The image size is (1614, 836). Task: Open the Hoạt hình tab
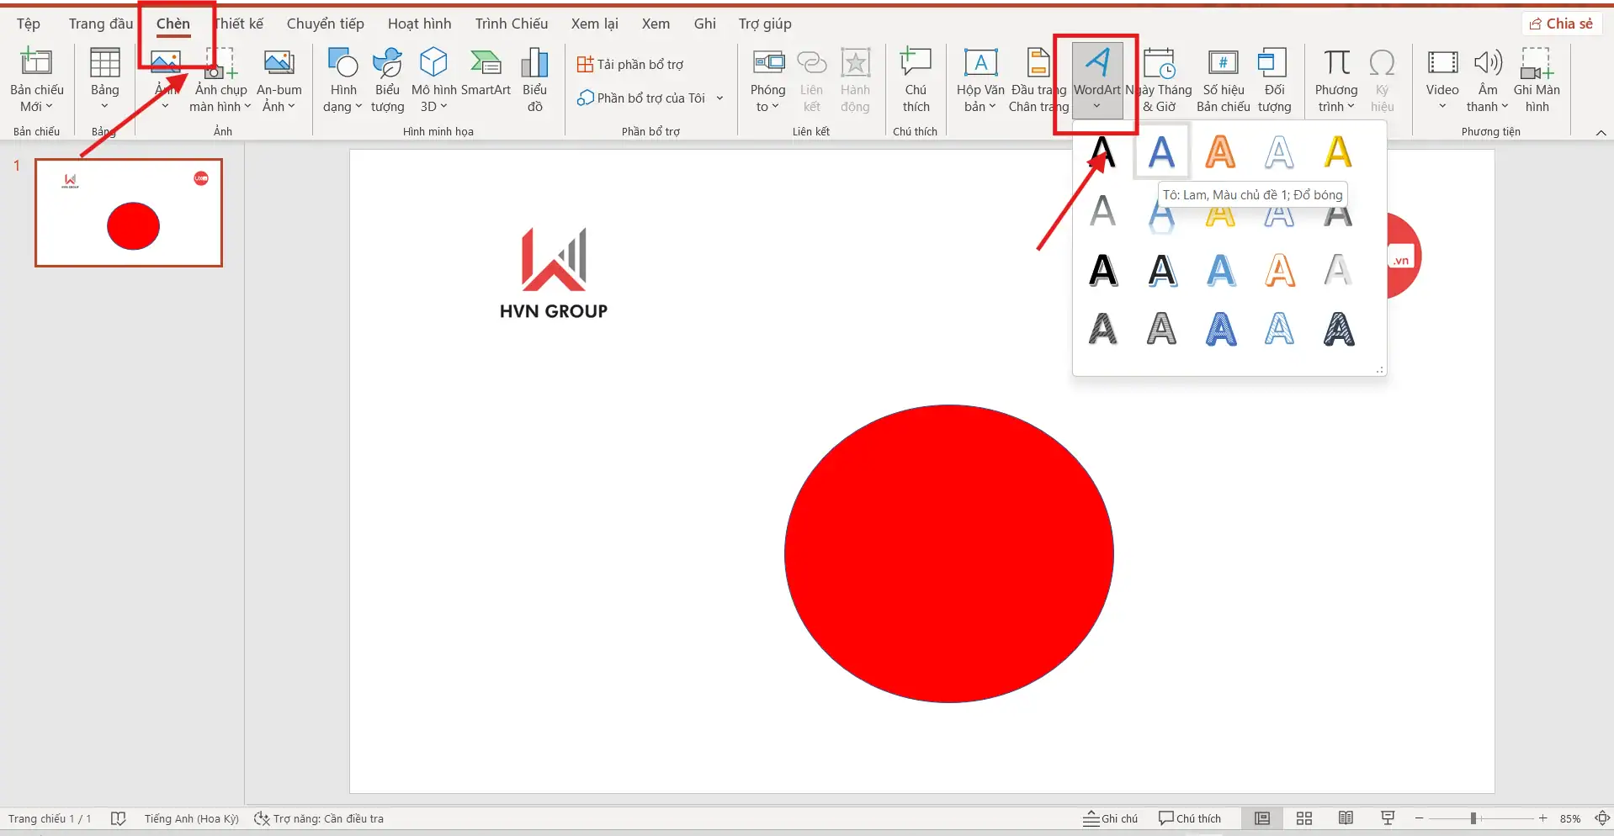pos(419,24)
